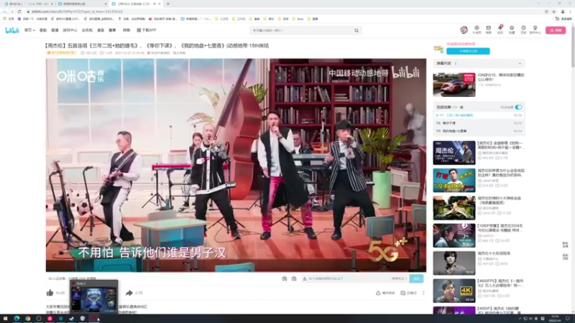Click the taskbar clock showing the time
The image size is (575, 323).
(x=555, y=319)
